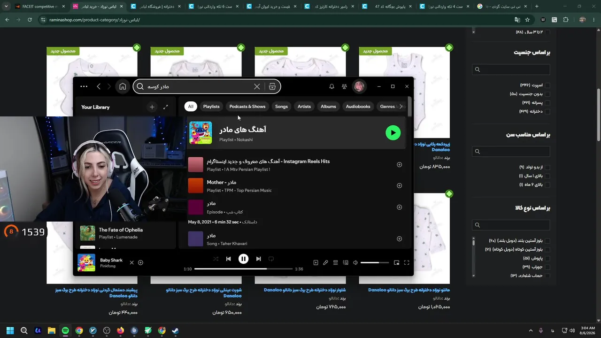This screenshot has height=338, width=601.
Task: Go back in Spotify navigation
Action: coord(99,86)
